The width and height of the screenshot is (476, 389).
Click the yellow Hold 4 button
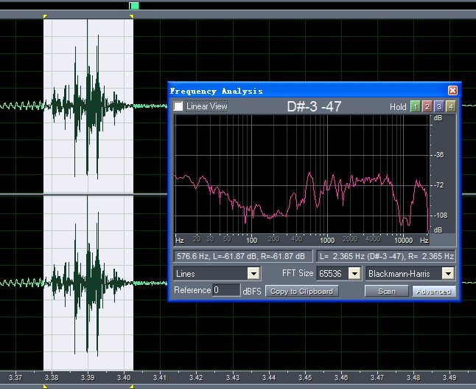pos(451,106)
